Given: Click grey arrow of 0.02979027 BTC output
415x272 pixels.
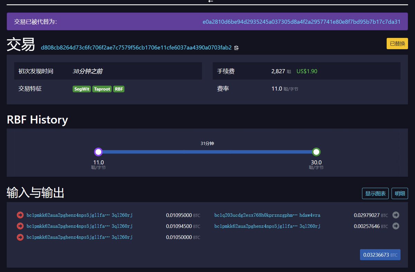Looking at the screenshot, I should pos(396,215).
